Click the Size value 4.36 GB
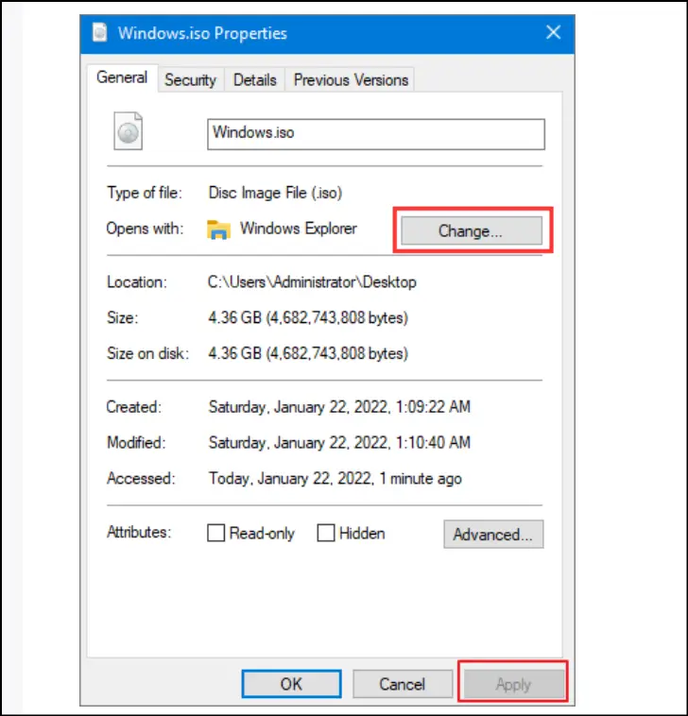 coord(308,317)
